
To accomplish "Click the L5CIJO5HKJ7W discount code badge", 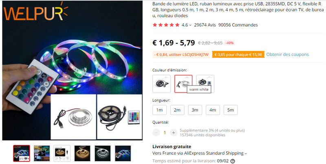I will point(181,55).
